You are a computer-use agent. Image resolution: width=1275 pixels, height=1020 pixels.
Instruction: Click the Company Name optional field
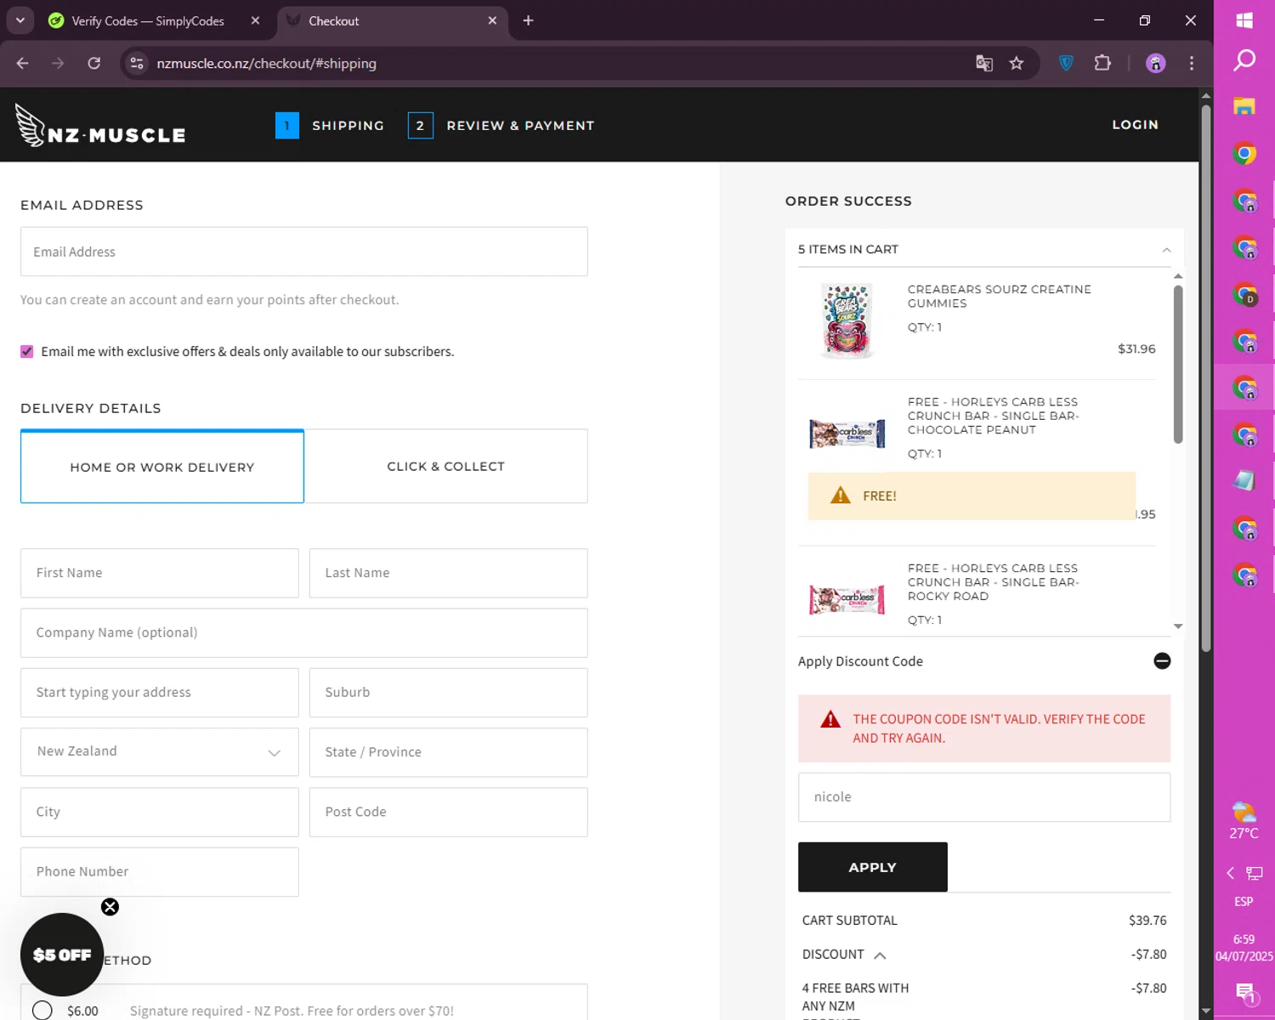pyautogui.click(x=304, y=632)
